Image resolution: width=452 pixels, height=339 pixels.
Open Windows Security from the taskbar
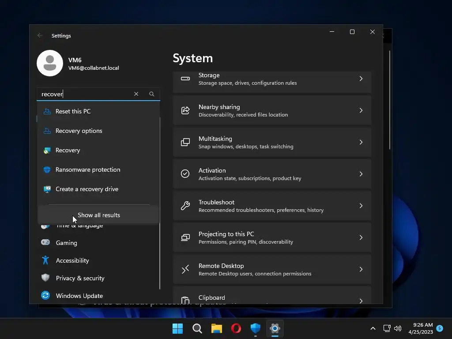tap(256, 328)
